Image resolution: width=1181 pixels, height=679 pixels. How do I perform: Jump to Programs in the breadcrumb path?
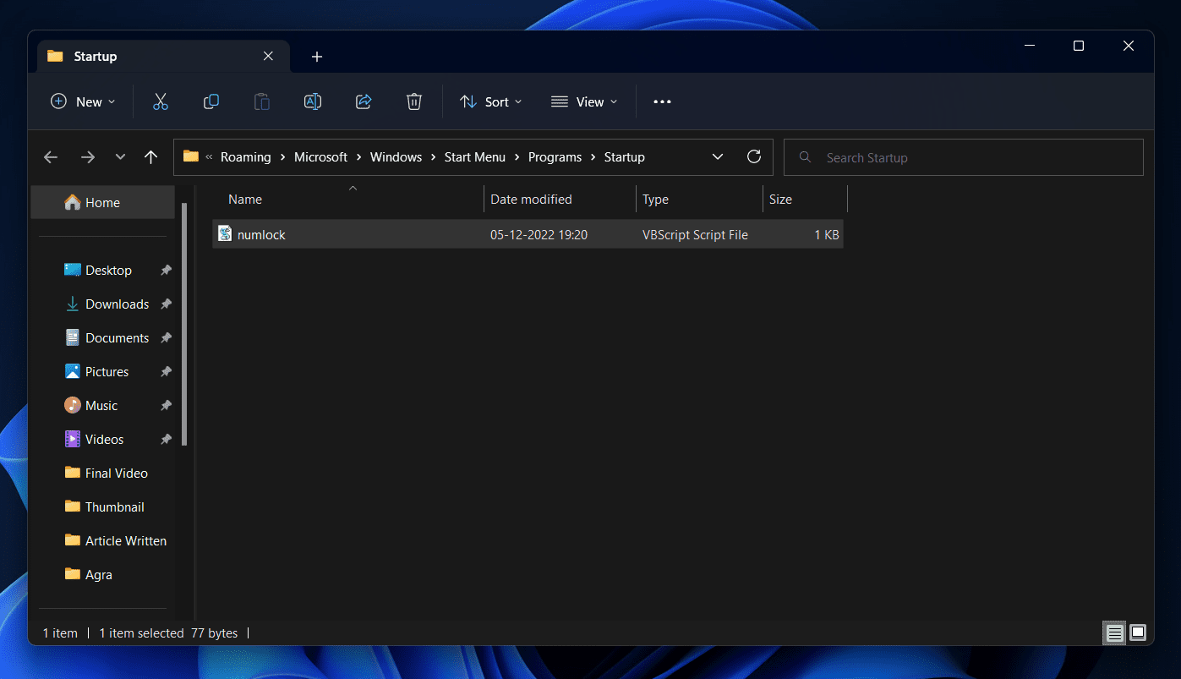click(x=555, y=157)
